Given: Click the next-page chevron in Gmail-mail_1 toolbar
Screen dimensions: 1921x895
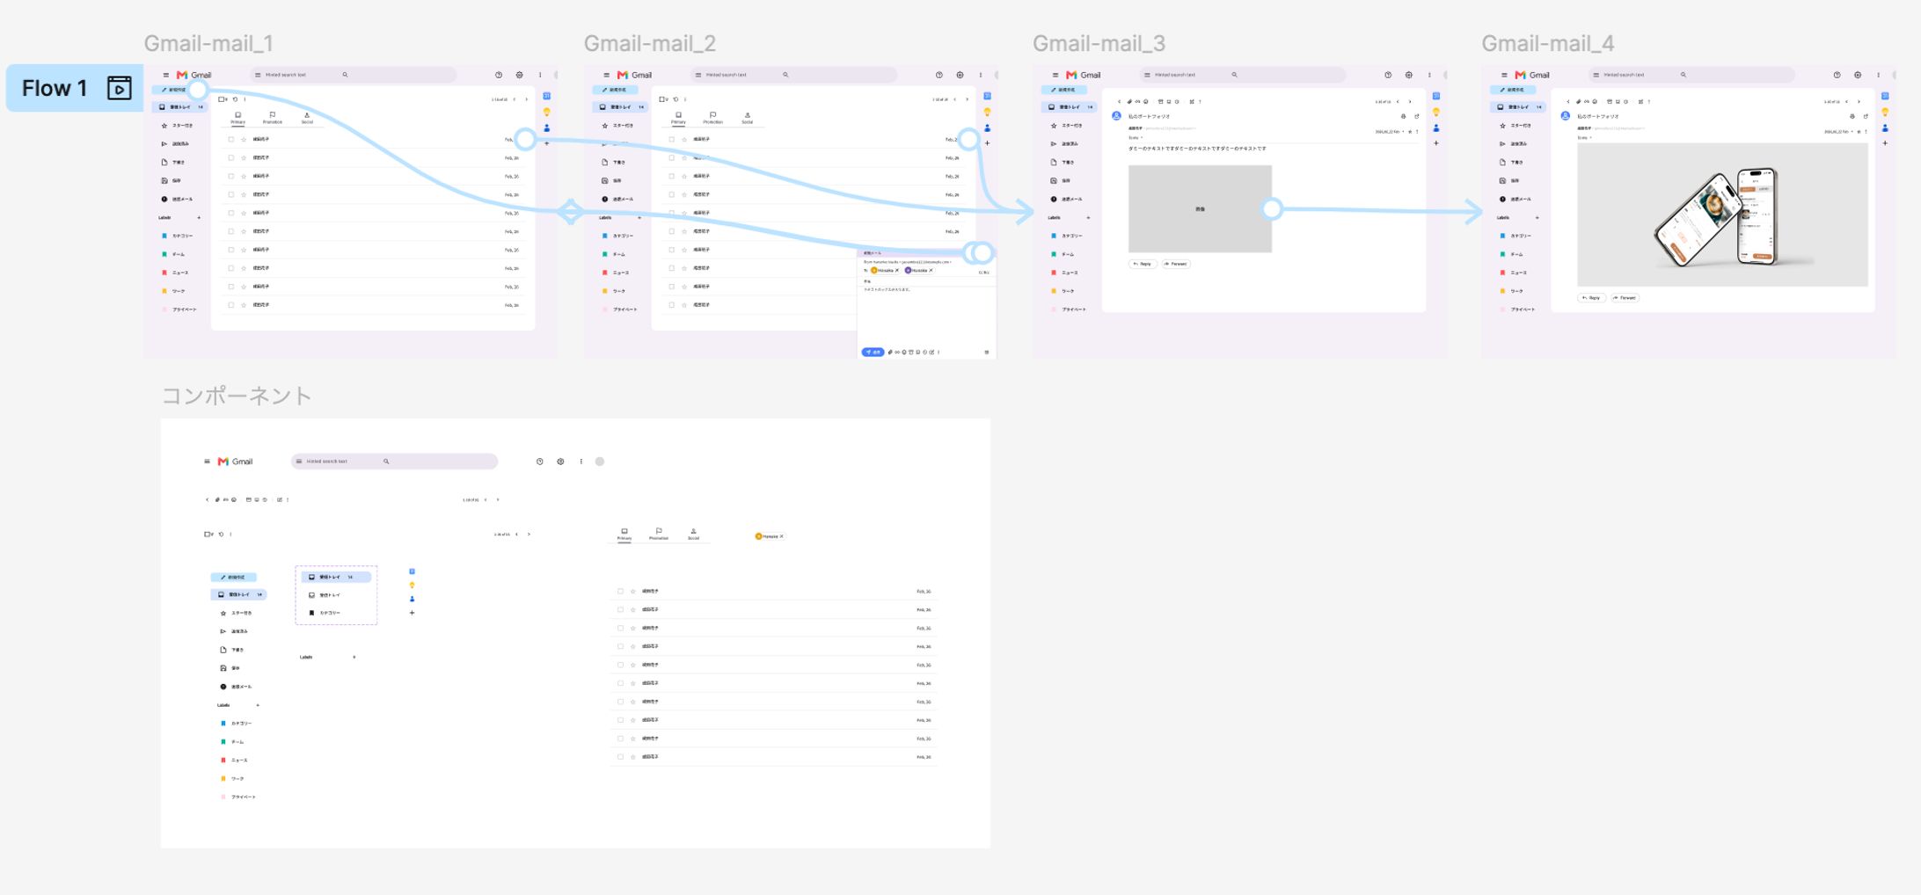Looking at the screenshot, I should (527, 99).
